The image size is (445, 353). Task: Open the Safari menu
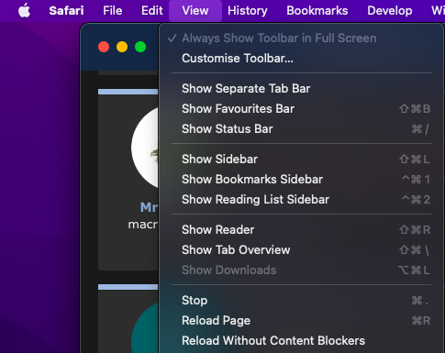click(x=66, y=11)
